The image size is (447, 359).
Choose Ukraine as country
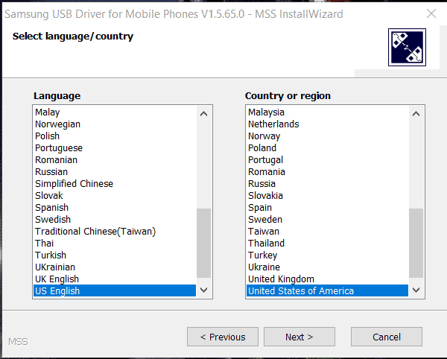[327, 267]
